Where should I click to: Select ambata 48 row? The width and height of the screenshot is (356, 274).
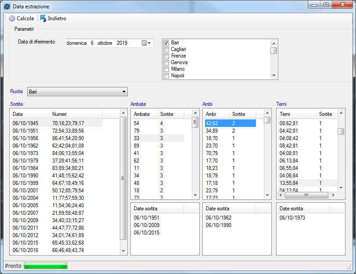(158, 183)
